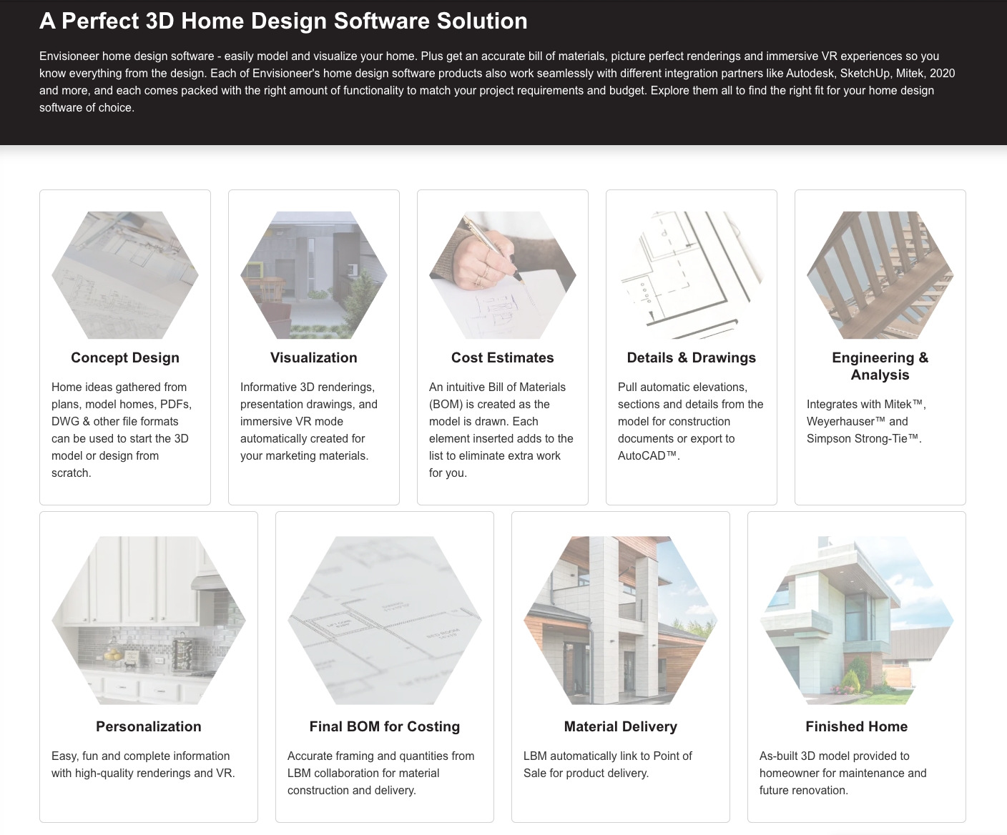Open the Details & Drawings title
This screenshot has width=1007, height=835.
[x=692, y=357]
